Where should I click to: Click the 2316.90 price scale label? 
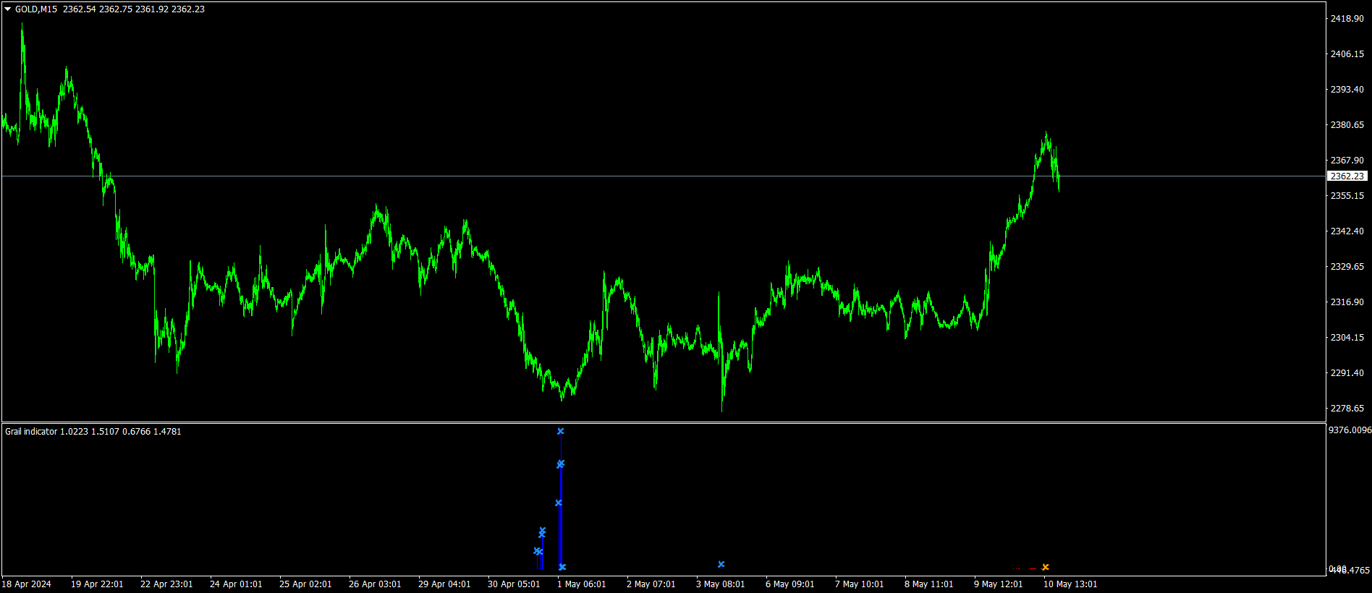tap(1347, 302)
